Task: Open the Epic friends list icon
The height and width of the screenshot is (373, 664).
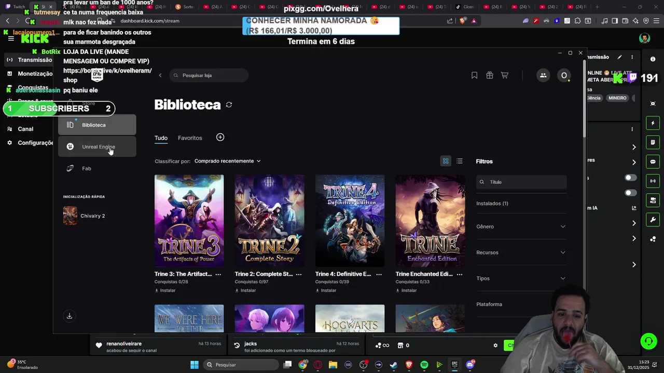Action: (x=543, y=76)
